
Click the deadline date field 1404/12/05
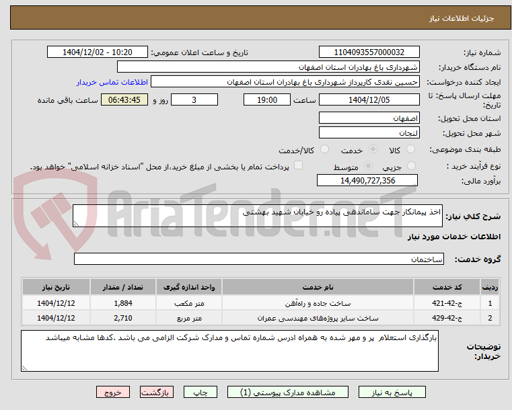369,99
